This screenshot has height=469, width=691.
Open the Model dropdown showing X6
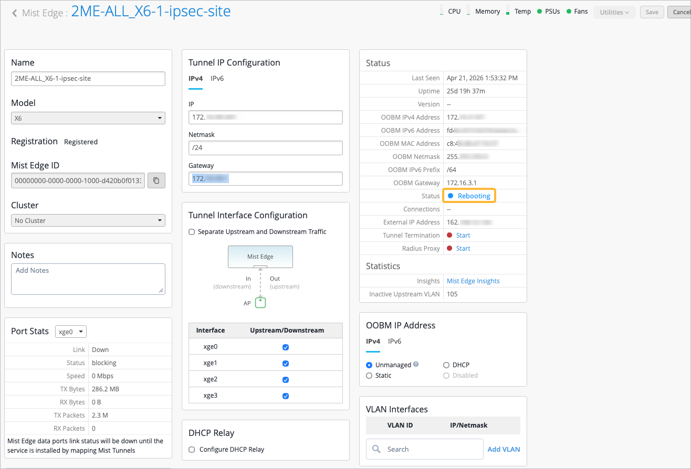point(88,118)
